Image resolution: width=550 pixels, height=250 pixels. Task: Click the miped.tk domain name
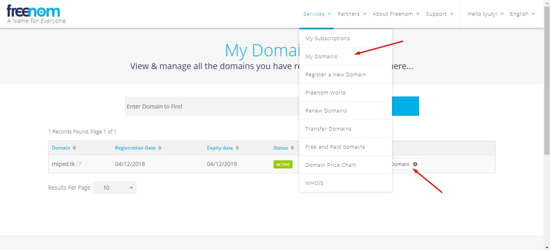[63, 164]
